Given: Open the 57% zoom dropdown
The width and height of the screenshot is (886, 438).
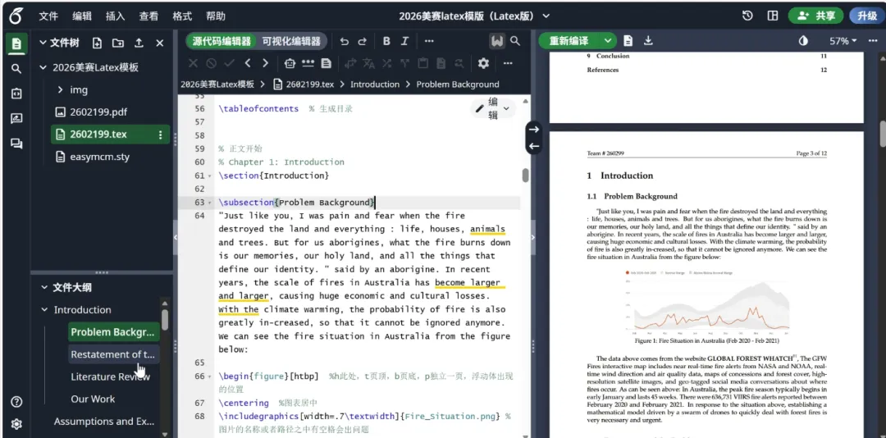Looking at the screenshot, I should tap(843, 41).
